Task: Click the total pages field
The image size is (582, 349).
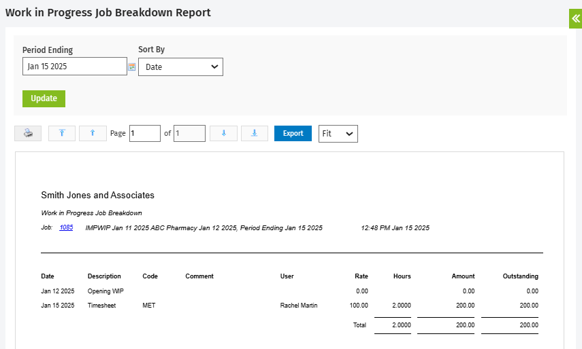Action: pos(189,133)
